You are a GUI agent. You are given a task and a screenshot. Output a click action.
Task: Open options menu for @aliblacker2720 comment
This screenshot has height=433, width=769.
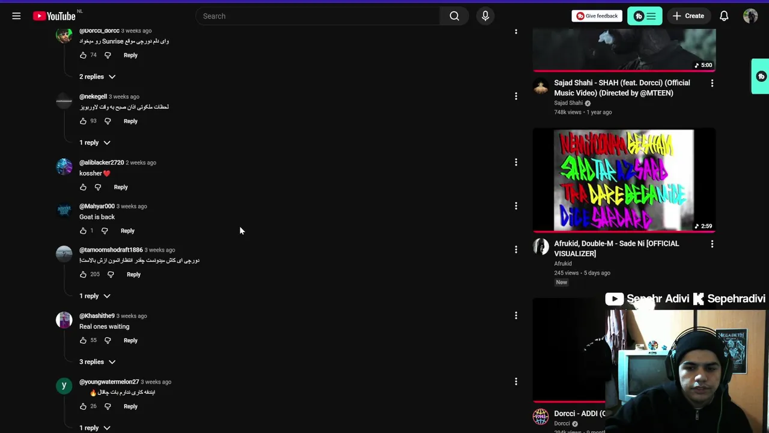[x=515, y=162]
